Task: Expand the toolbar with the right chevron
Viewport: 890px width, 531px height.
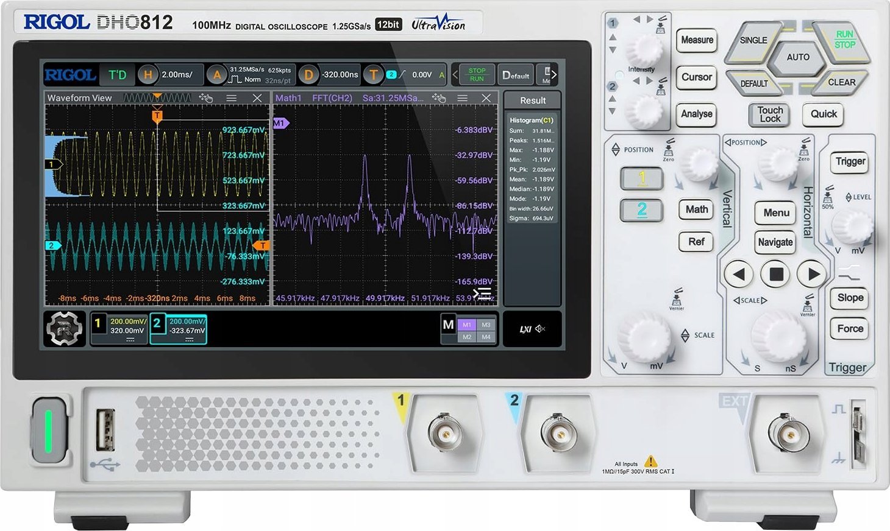Action: tap(555, 74)
